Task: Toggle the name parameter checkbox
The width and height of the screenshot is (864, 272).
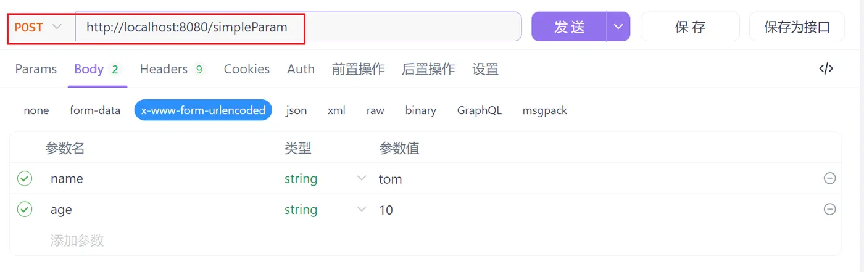Action: point(25,178)
